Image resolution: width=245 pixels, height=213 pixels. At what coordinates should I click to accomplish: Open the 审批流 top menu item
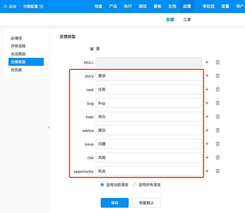pos(208,6)
